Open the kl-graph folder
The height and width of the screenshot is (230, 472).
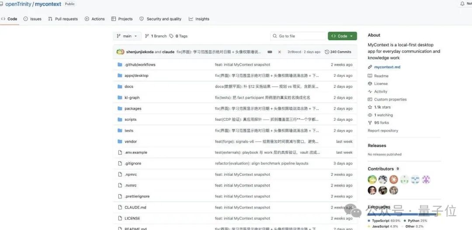point(132,98)
